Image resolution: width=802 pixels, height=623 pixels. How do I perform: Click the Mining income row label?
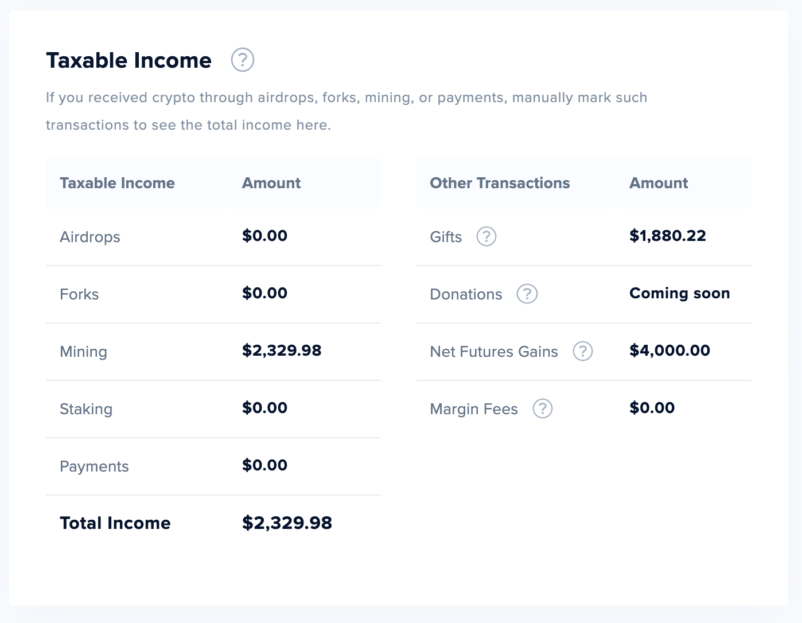pos(83,352)
